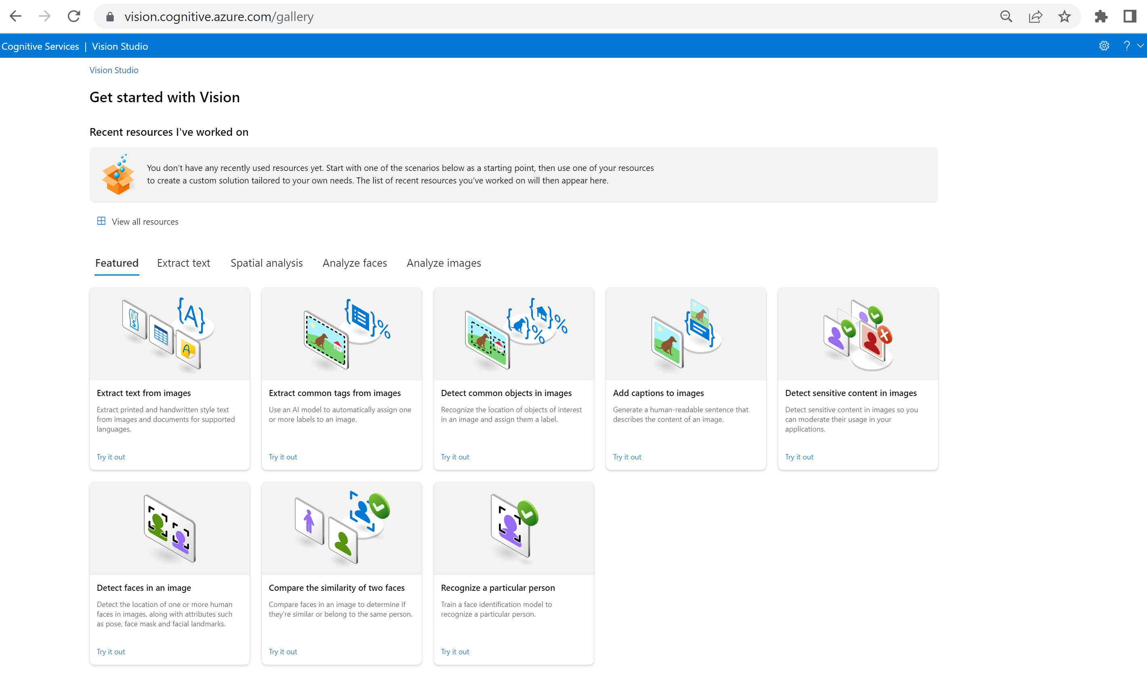1147x691 pixels.
Task: Reload the page with browser refresh icon
Action: [74, 16]
